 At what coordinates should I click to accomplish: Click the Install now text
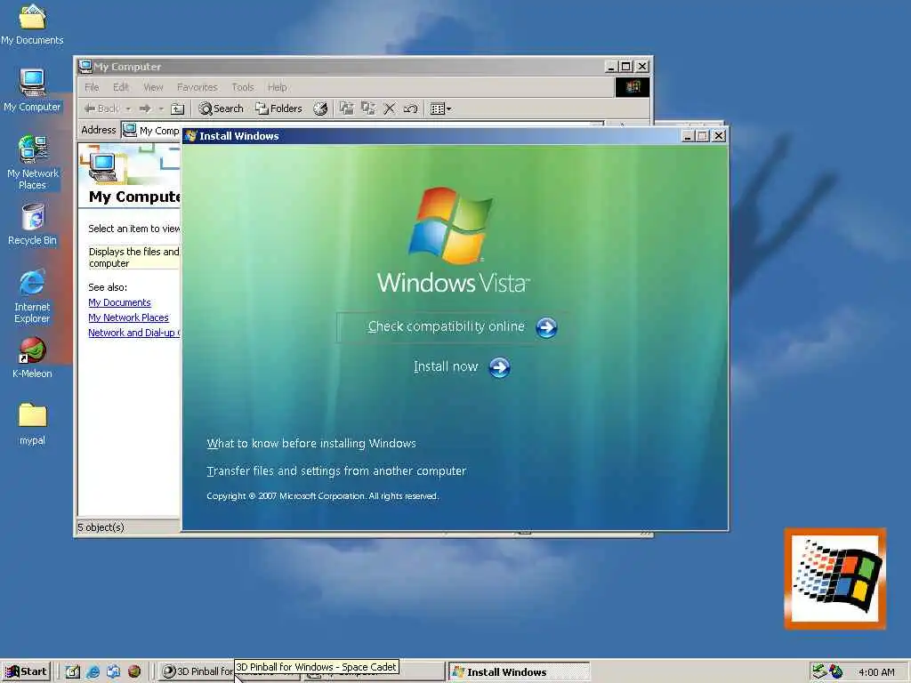446,366
